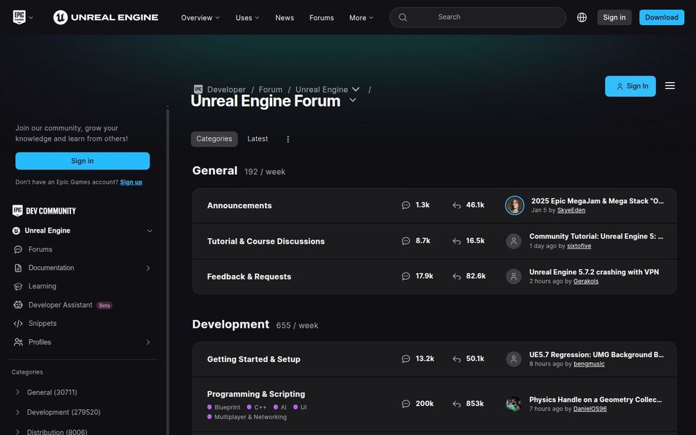Viewport: 696px width, 435px height.
Task: Expand Profiles submenu arrow
Action: 148,342
